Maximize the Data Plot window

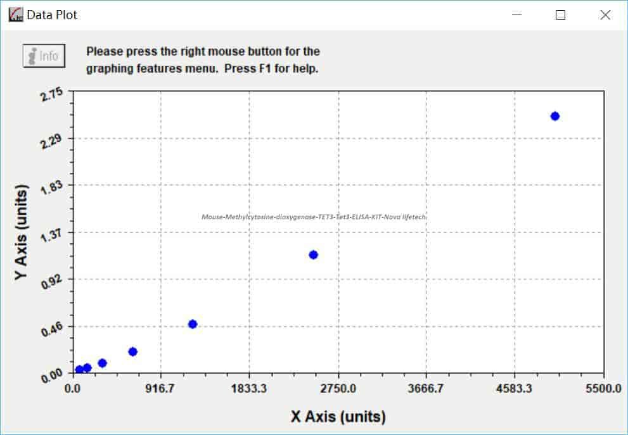[560, 15]
